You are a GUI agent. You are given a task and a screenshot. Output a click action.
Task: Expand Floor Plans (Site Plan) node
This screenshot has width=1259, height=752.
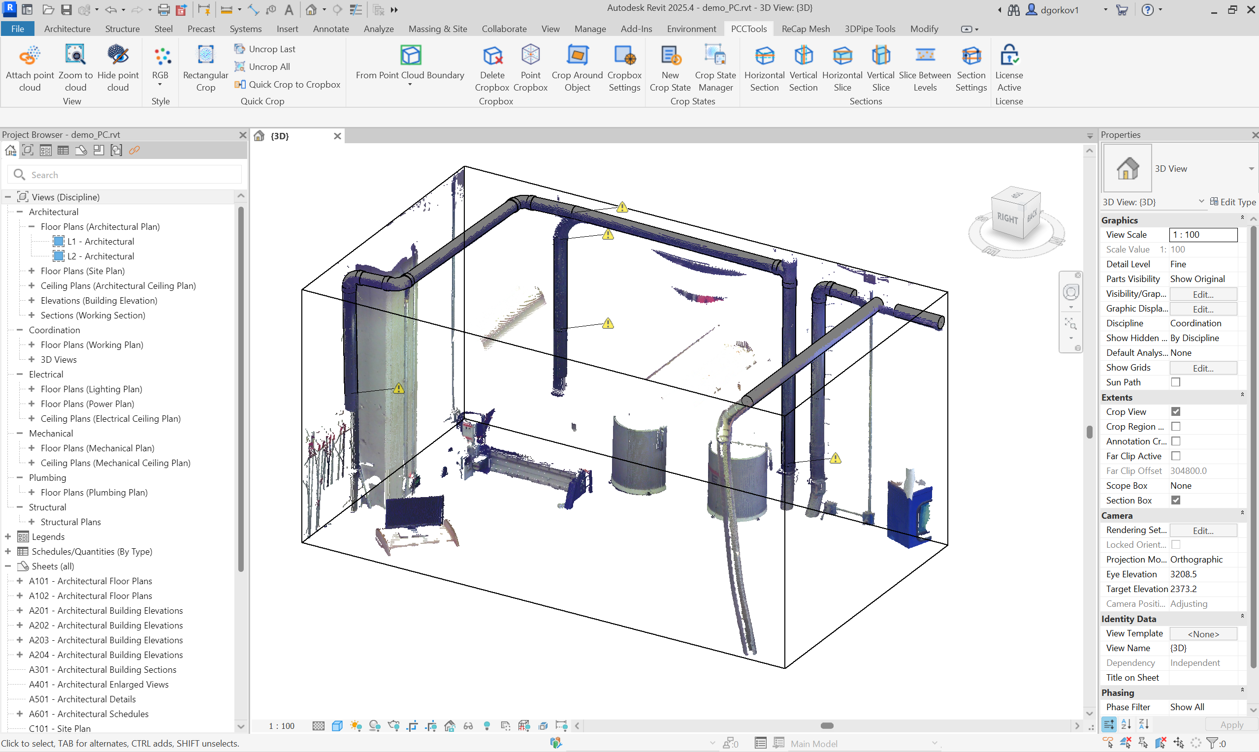32,271
